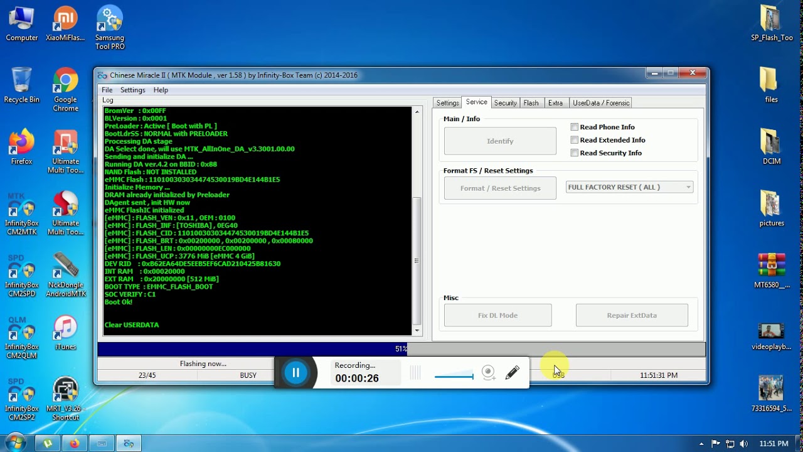
Task: Click the taskbar volume icon
Action: point(744,443)
